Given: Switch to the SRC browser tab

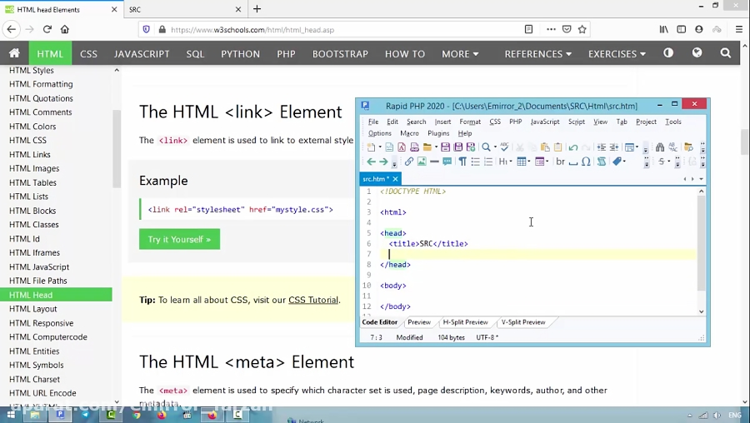Looking at the screenshot, I should point(185,9).
